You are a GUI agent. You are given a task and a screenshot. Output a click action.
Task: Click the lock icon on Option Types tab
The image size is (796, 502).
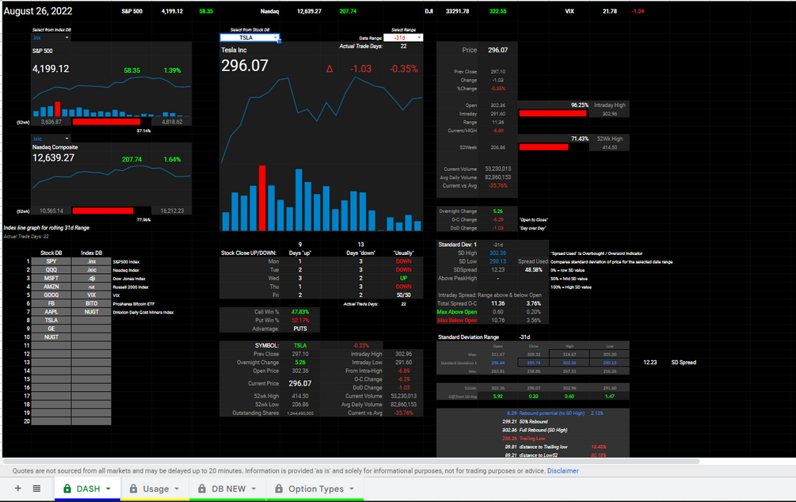coord(279,489)
